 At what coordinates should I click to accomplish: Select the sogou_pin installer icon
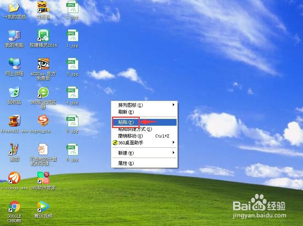tap(43, 121)
